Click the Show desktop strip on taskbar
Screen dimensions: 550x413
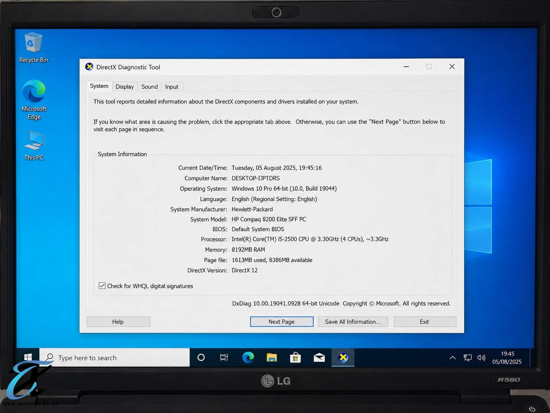pos(532,357)
